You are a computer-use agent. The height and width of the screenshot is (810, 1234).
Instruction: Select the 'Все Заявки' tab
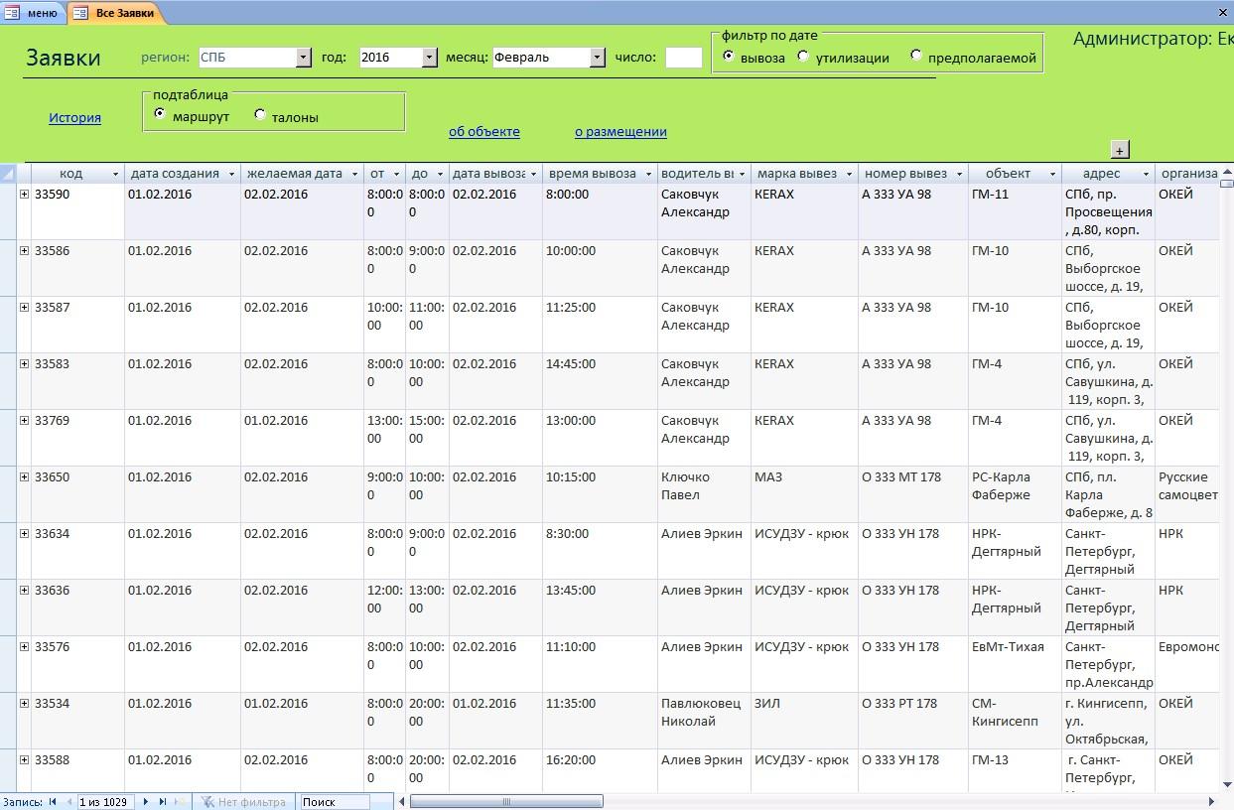pyautogui.click(x=117, y=13)
